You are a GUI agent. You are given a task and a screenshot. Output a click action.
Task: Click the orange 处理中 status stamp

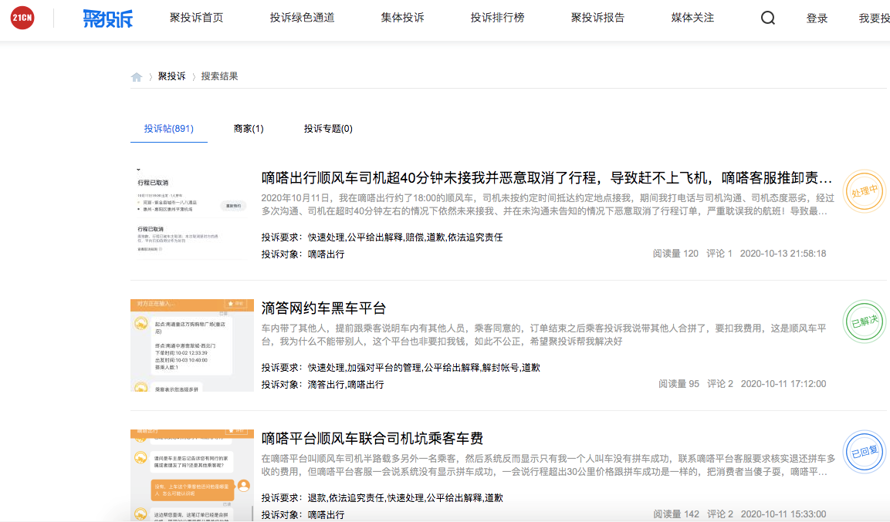click(864, 191)
